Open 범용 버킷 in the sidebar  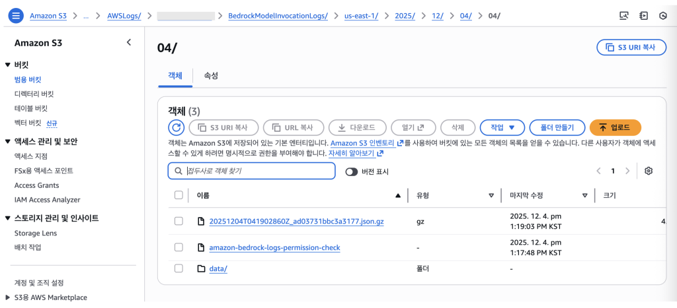(x=28, y=79)
